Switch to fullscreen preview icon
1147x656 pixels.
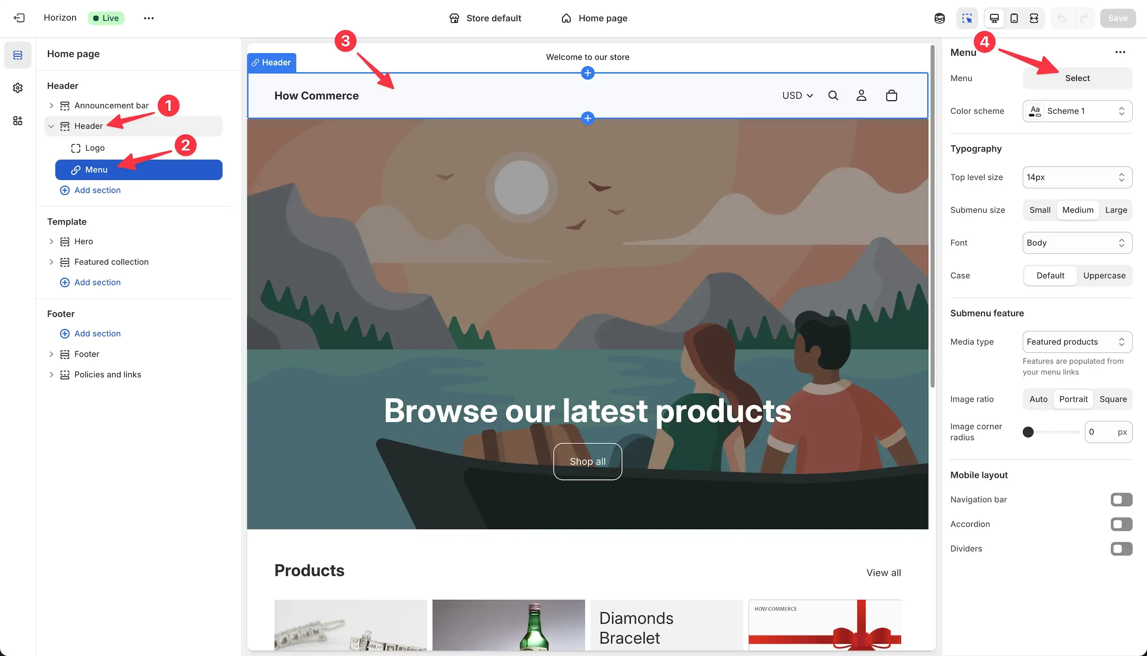[1034, 18]
